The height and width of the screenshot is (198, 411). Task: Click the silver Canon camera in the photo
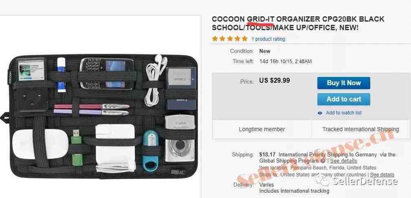click(x=180, y=139)
